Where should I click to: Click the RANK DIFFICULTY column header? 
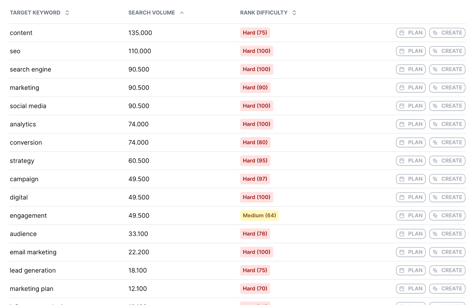click(264, 13)
